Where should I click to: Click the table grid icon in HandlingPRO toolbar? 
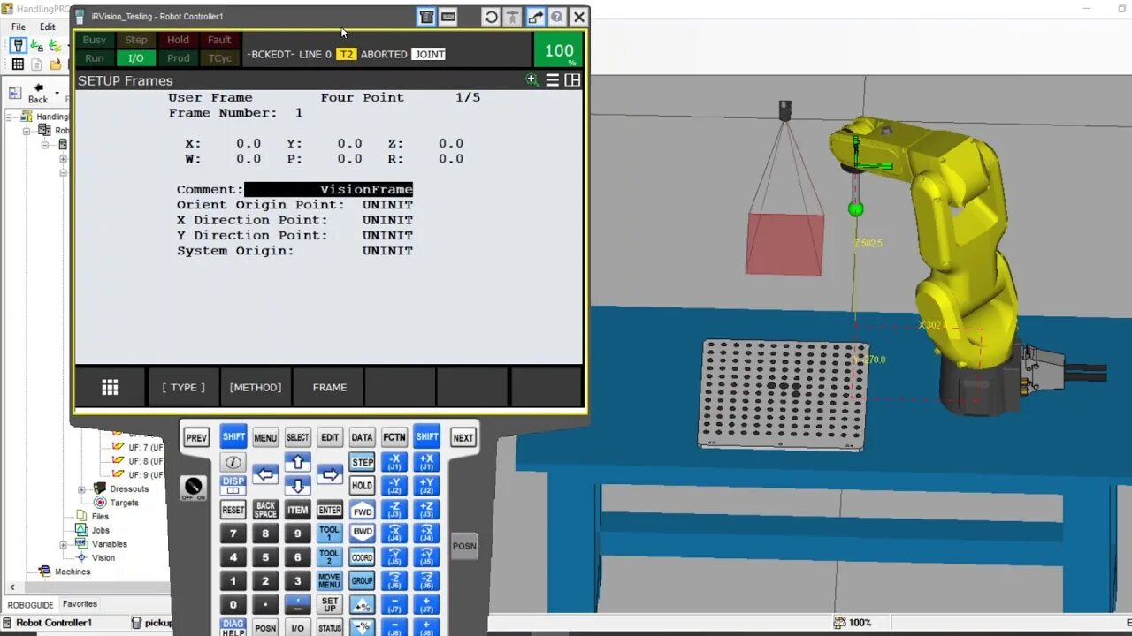pos(18,64)
